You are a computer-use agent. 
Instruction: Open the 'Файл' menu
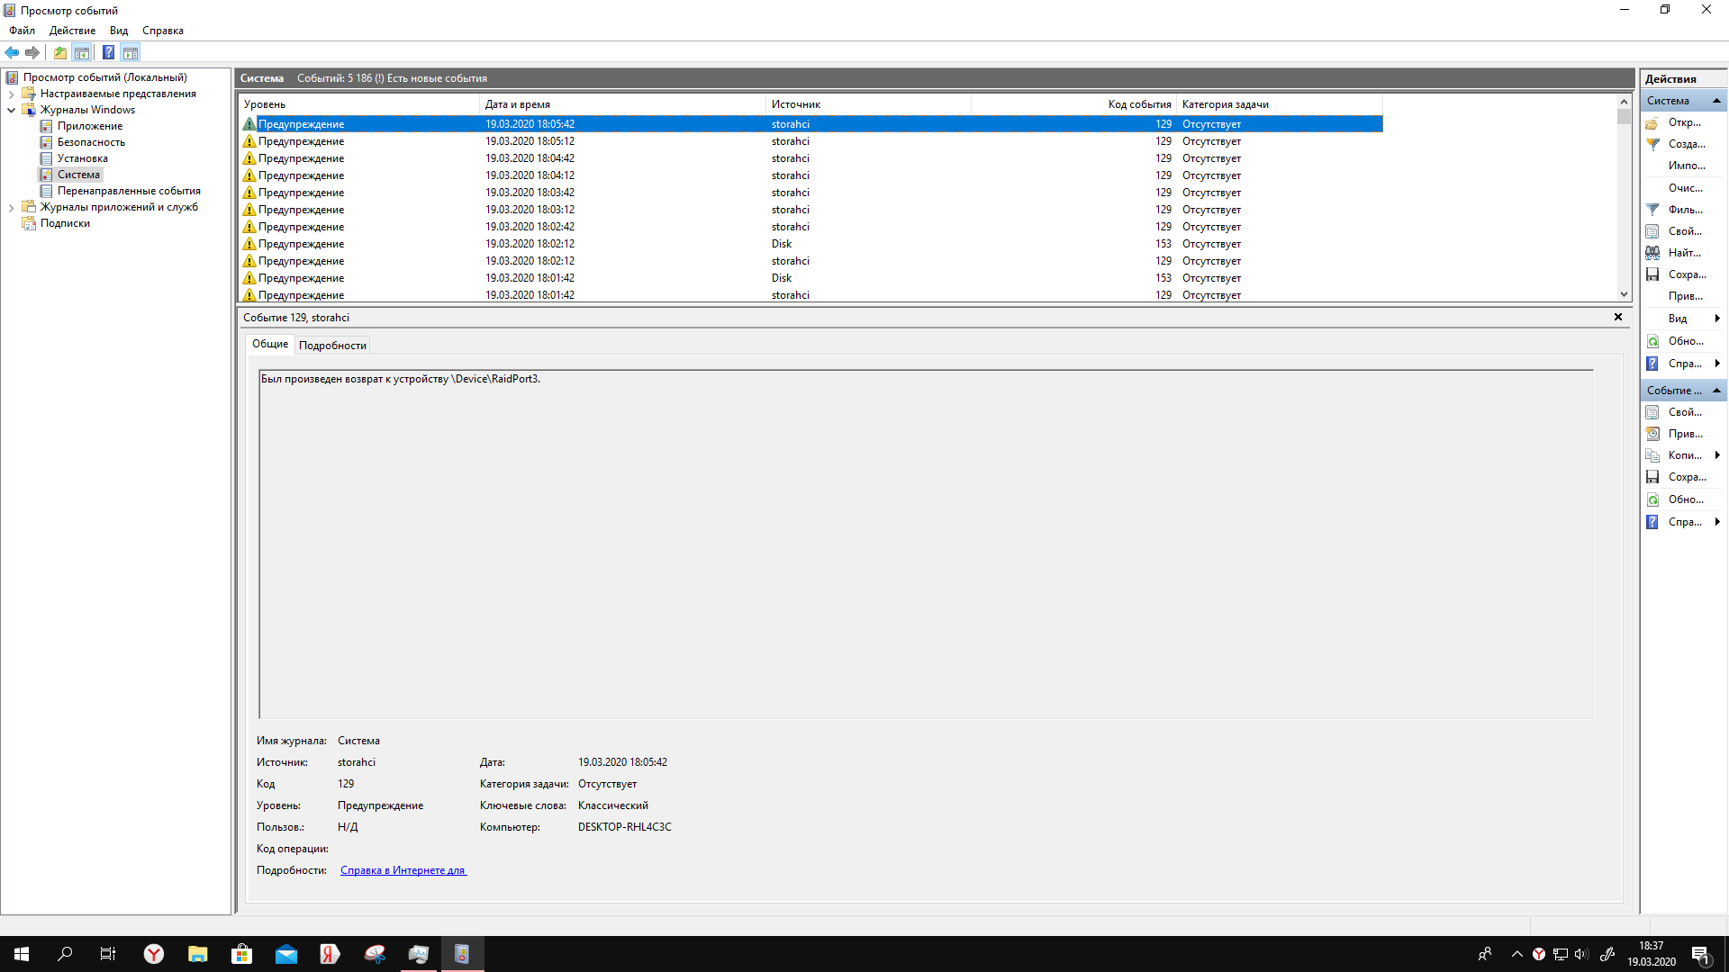click(x=22, y=31)
